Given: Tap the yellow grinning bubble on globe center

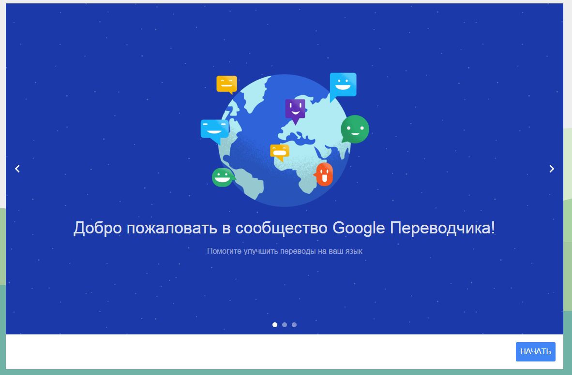Looking at the screenshot, I should click(x=279, y=152).
